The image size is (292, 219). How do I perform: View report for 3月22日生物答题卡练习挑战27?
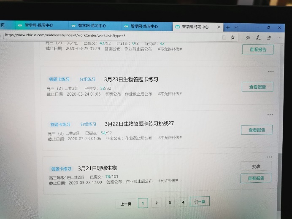[x=257, y=130]
